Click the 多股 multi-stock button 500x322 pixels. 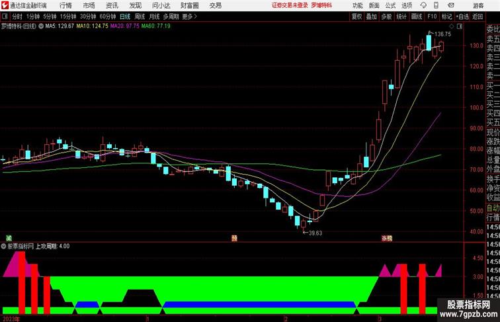pyautogui.click(x=386, y=17)
